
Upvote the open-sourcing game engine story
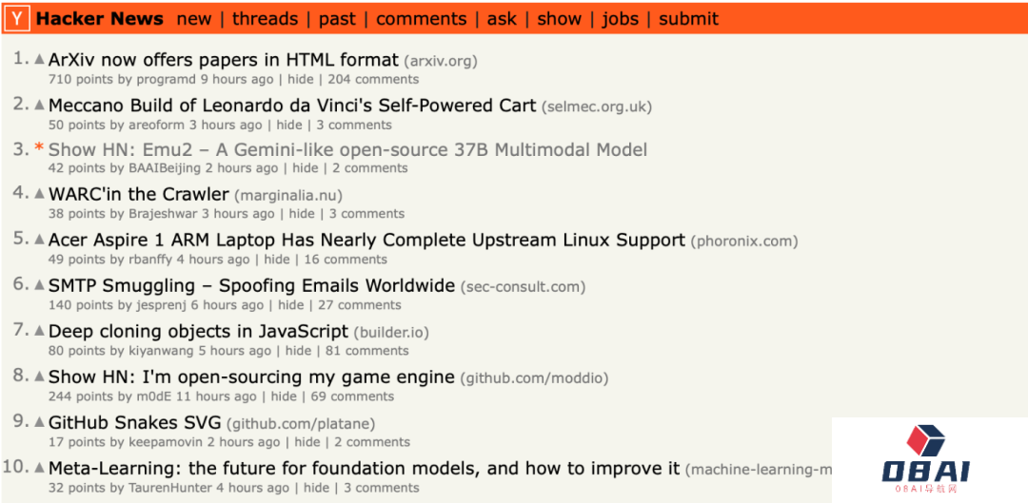(x=40, y=377)
